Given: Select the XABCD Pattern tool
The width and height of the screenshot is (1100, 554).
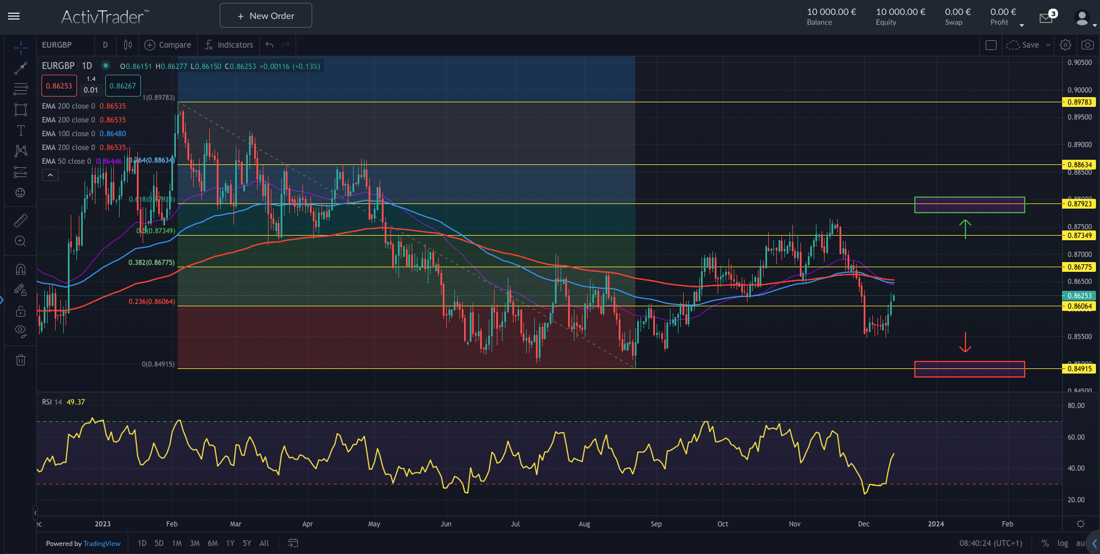Looking at the screenshot, I should coord(20,151).
